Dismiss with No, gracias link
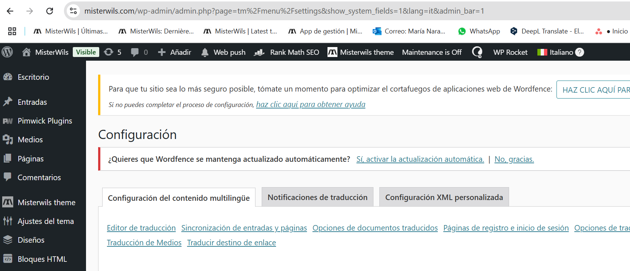This screenshot has width=630, height=271. [514, 159]
